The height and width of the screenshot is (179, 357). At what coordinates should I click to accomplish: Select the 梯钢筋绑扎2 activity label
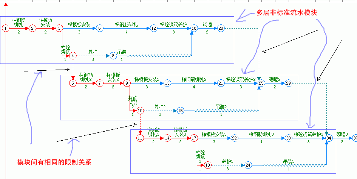click(194, 79)
